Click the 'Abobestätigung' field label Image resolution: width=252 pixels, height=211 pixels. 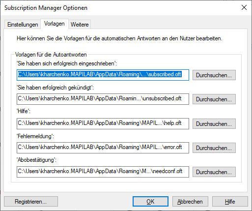click(37, 160)
